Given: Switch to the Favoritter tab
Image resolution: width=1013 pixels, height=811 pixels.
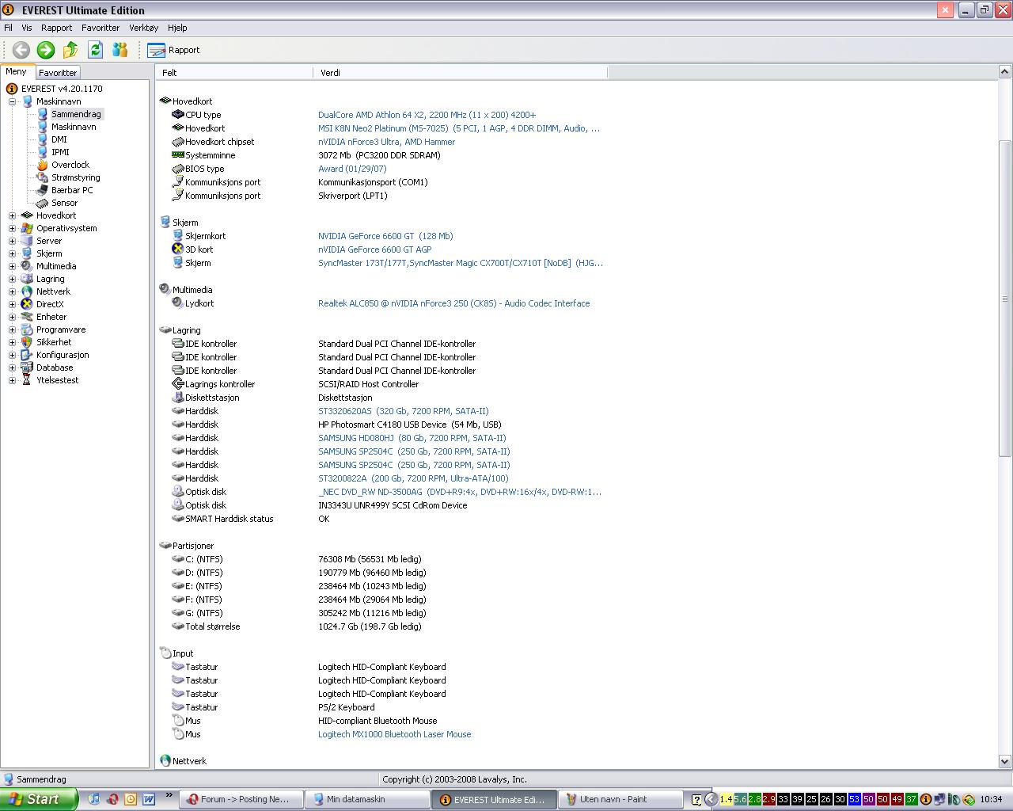Looking at the screenshot, I should [58, 72].
